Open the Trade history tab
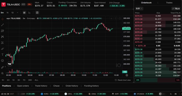Image resolution: width=182 pixels, height=96 pixels. pos(41,86)
